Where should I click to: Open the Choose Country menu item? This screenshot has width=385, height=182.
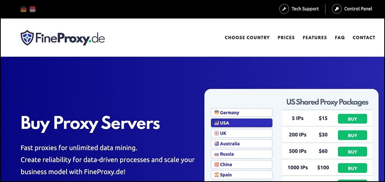247,38
